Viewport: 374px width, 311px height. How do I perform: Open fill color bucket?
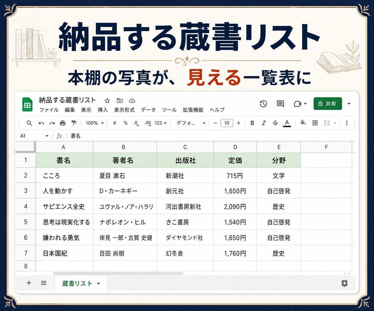point(303,123)
